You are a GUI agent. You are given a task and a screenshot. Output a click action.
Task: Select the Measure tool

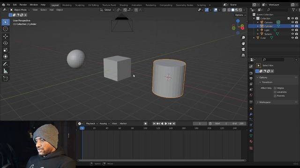tap(5, 71)
